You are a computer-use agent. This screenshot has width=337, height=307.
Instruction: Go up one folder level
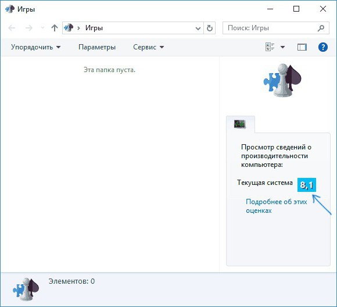coord(55,28)
